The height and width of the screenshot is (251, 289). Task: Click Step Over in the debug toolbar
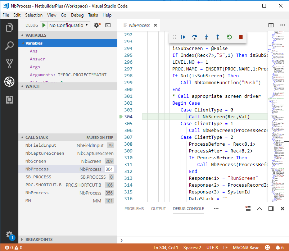(x=195, y=37)
